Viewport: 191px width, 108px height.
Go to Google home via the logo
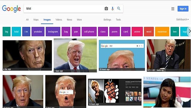11,9
